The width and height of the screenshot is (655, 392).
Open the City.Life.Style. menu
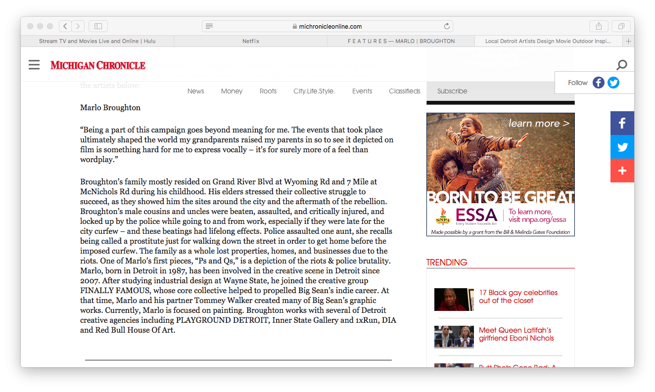(314, 91)
